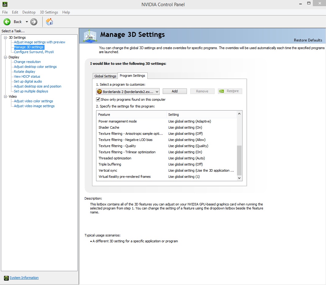Click the Back button label
Screen dimensions: 326x285
(18, 22)
